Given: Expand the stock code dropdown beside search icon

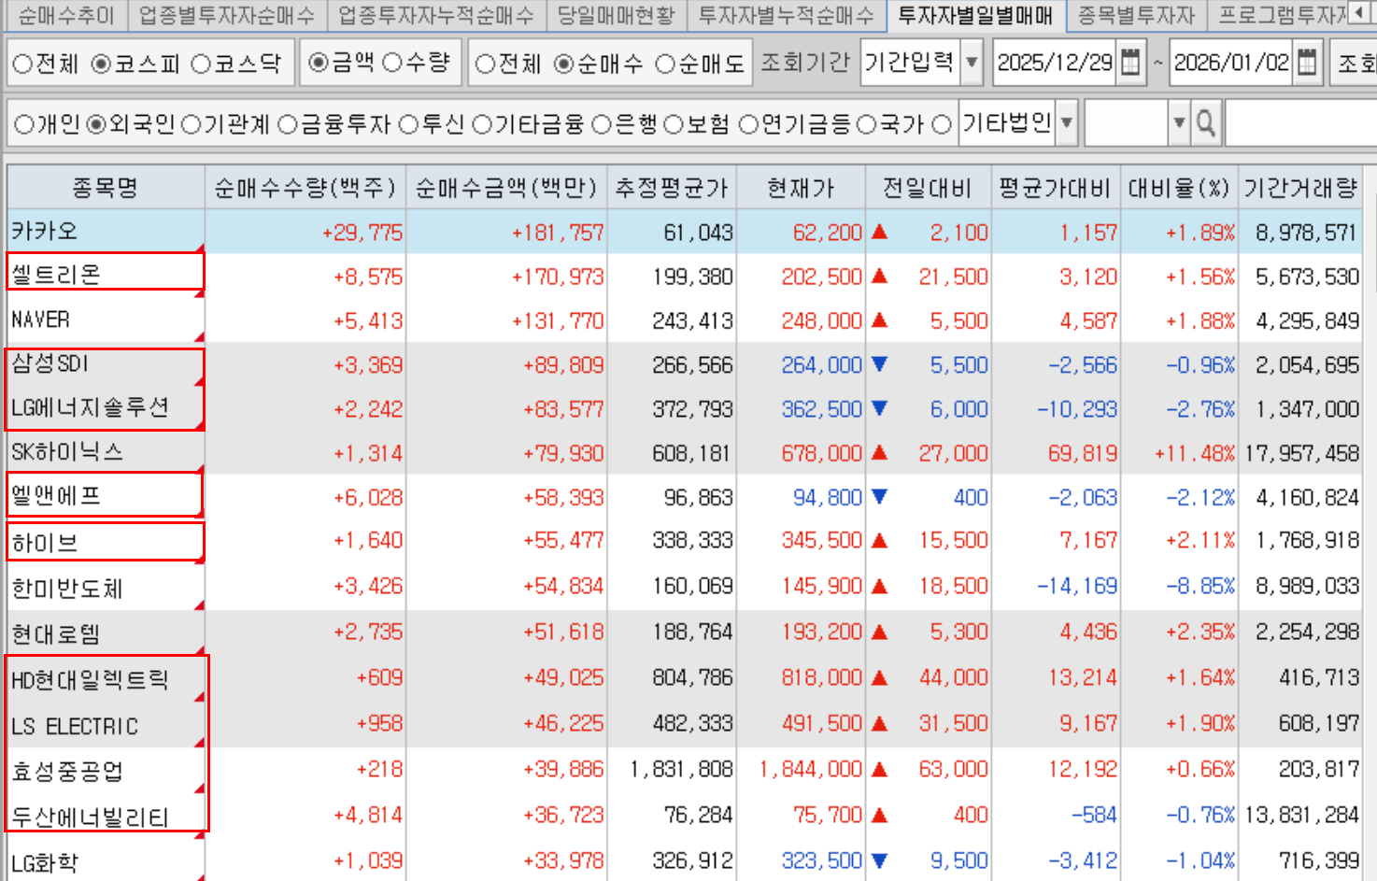Looking at the screenshot, I should coord(1179,123).
